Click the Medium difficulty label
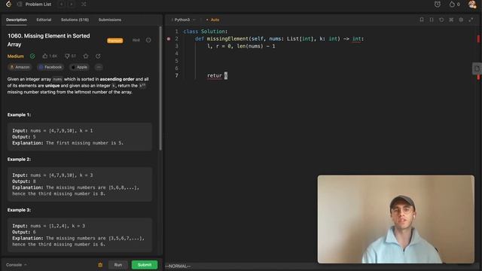Viewport: 482px width, 271px height. (16, 56)
